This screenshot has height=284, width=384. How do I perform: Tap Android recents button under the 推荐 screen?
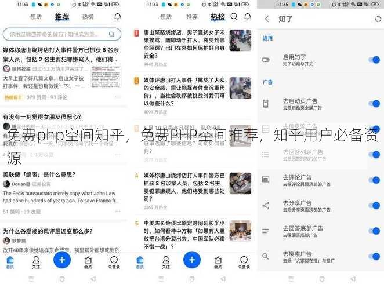tap(31, 279)
